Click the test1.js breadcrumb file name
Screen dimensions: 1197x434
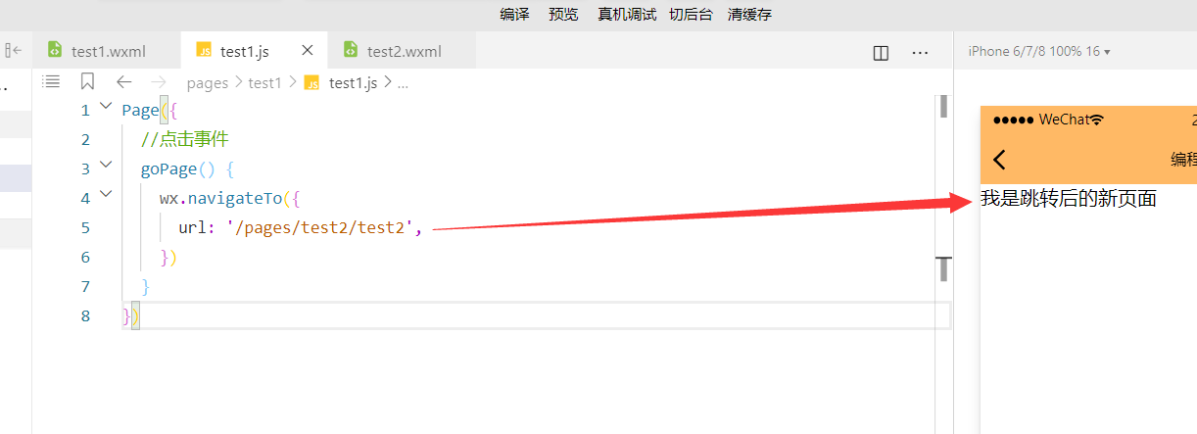pyautogui.click(x=353, y=83)
